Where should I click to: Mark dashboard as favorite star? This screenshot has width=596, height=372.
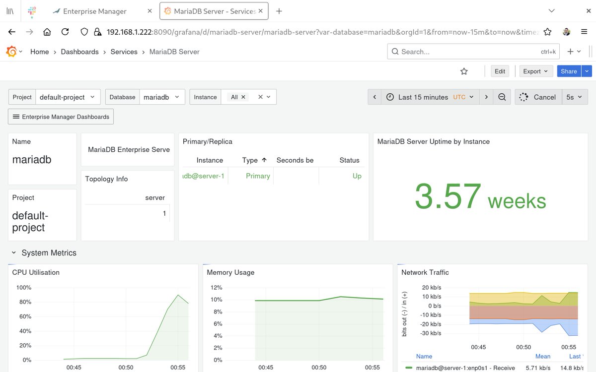[x=464, y=71]
